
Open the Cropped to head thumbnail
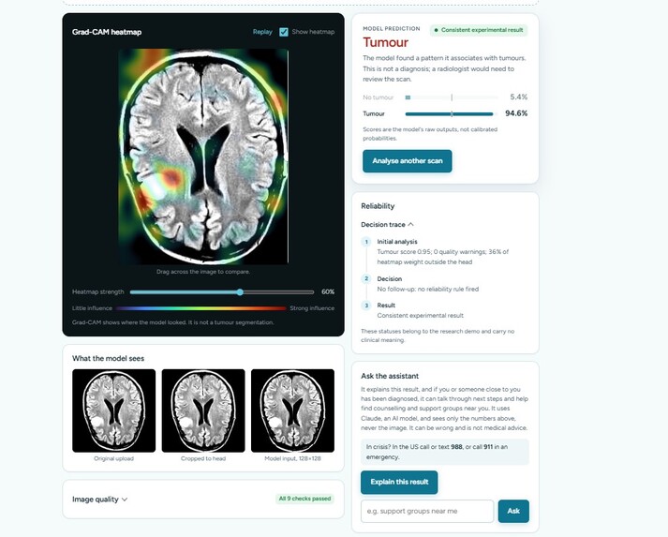[203, 410]
